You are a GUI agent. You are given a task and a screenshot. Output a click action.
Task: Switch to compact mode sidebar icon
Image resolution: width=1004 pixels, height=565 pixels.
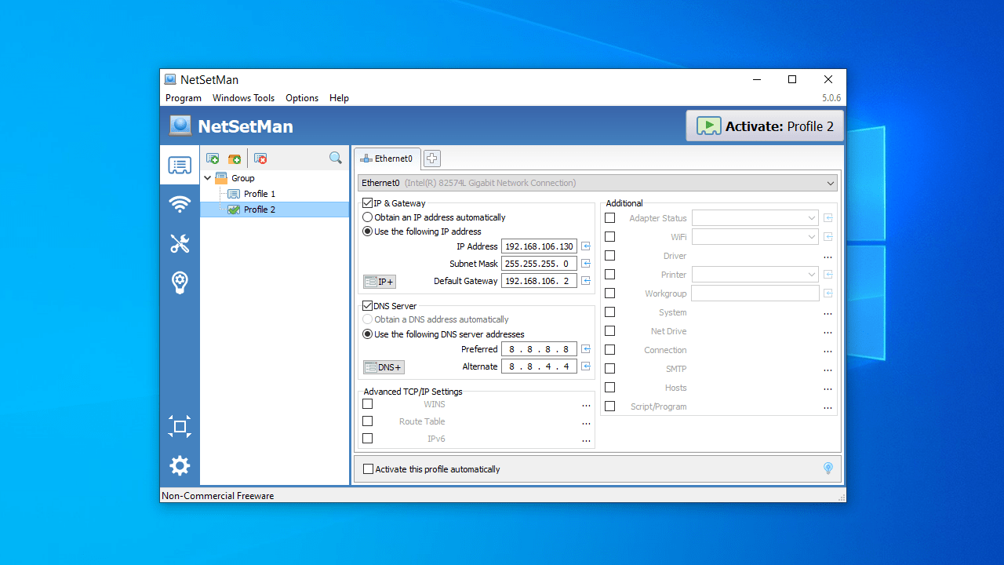coord(180,427)
